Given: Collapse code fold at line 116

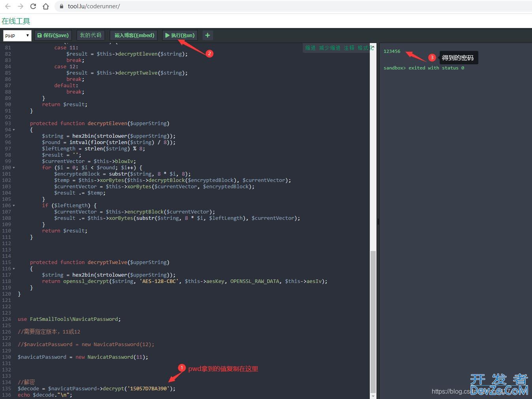Looking at the screenshot, I should click(x=14, y=269).
